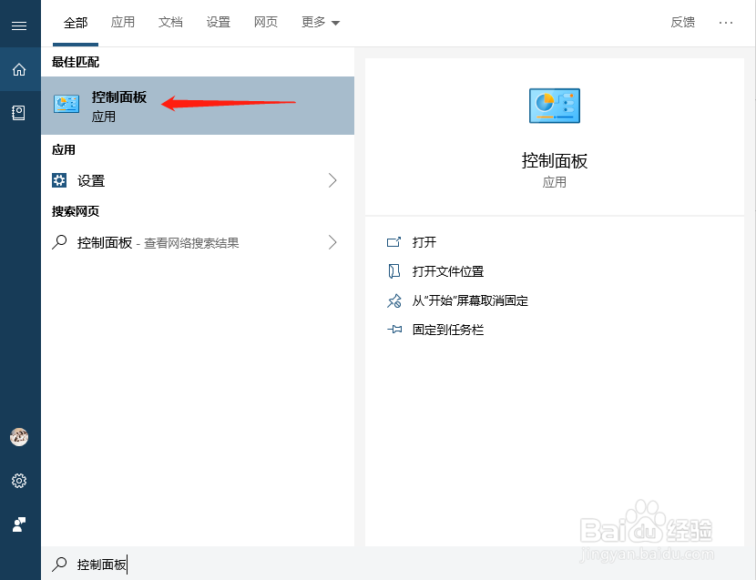Expand the chevron next to web search result
Viewport: 756px width, 580px height.
click(x=332, y=242)
